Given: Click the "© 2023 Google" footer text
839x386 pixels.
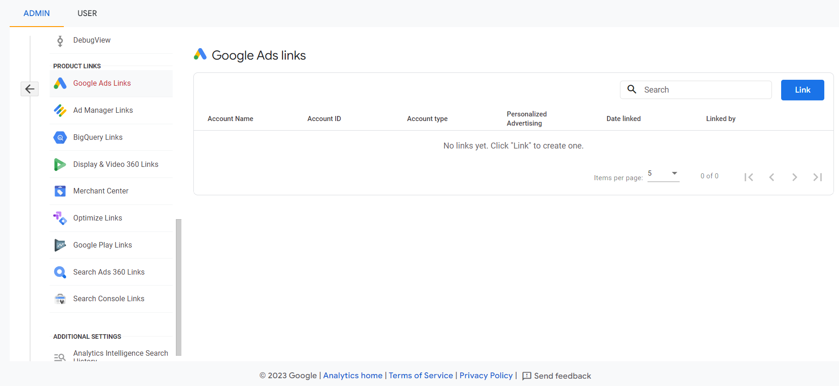Looking at the screenshot, I should click(288, 376).
